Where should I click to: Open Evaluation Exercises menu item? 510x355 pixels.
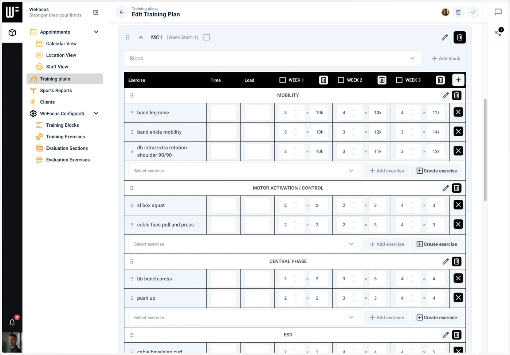pyautogui.click(x=68, y=160)
